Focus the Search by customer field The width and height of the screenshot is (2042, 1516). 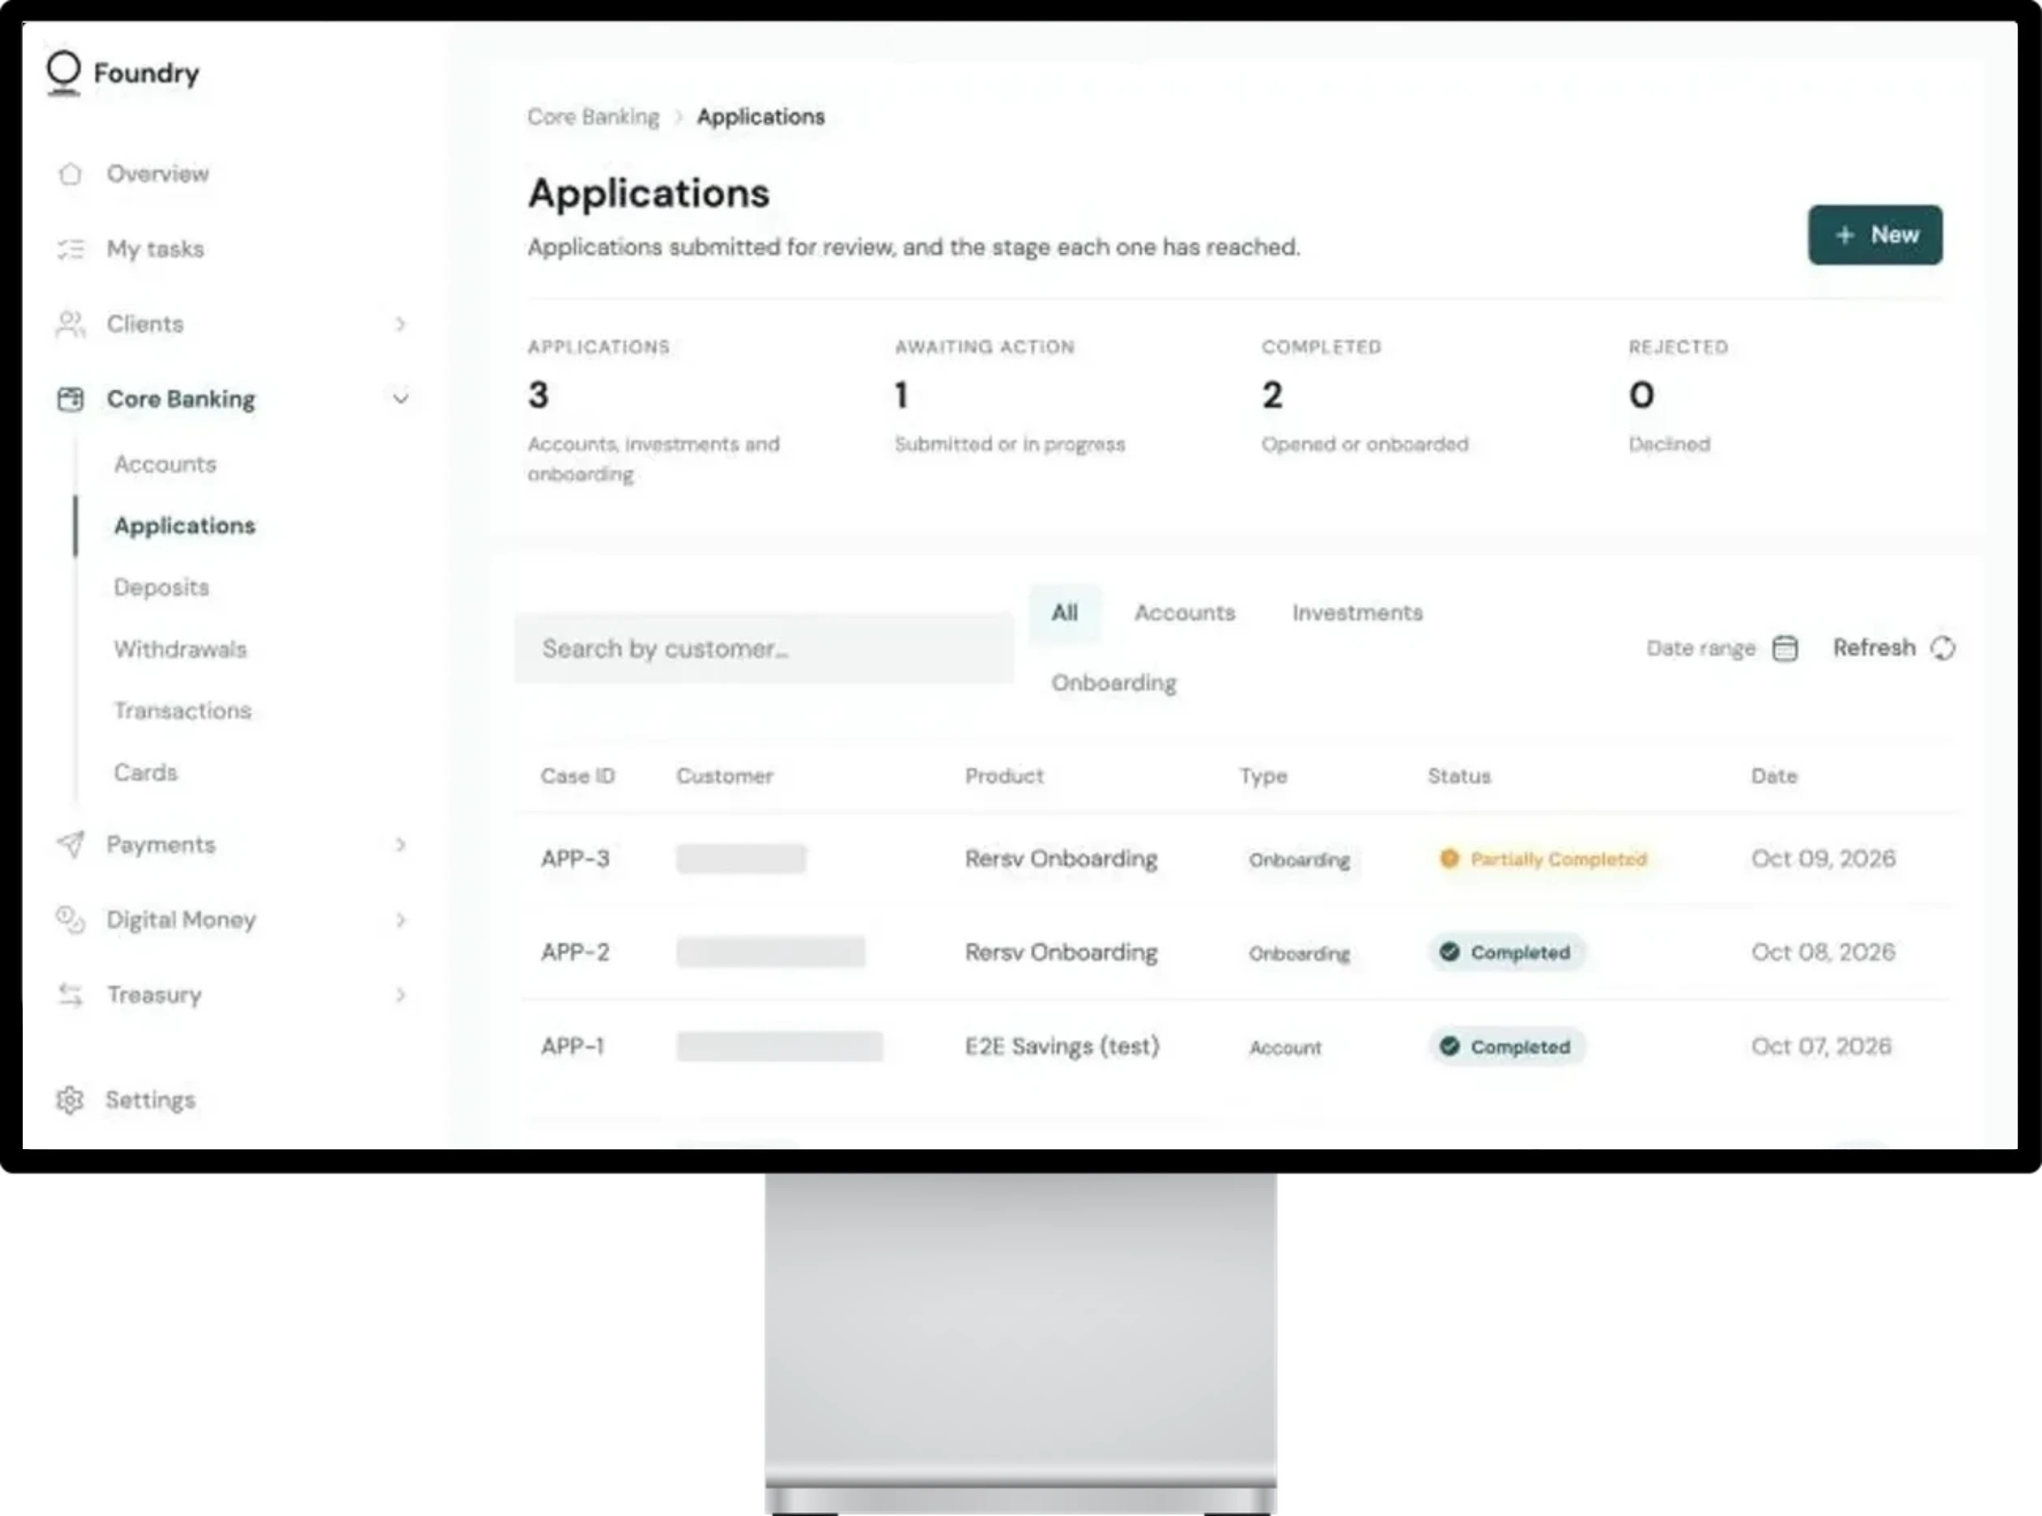click(764, 648)
